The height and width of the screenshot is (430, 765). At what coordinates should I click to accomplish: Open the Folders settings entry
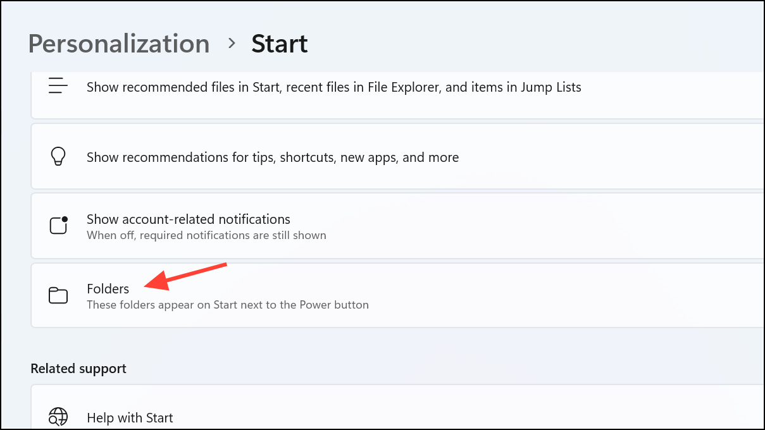coord(398,295)
